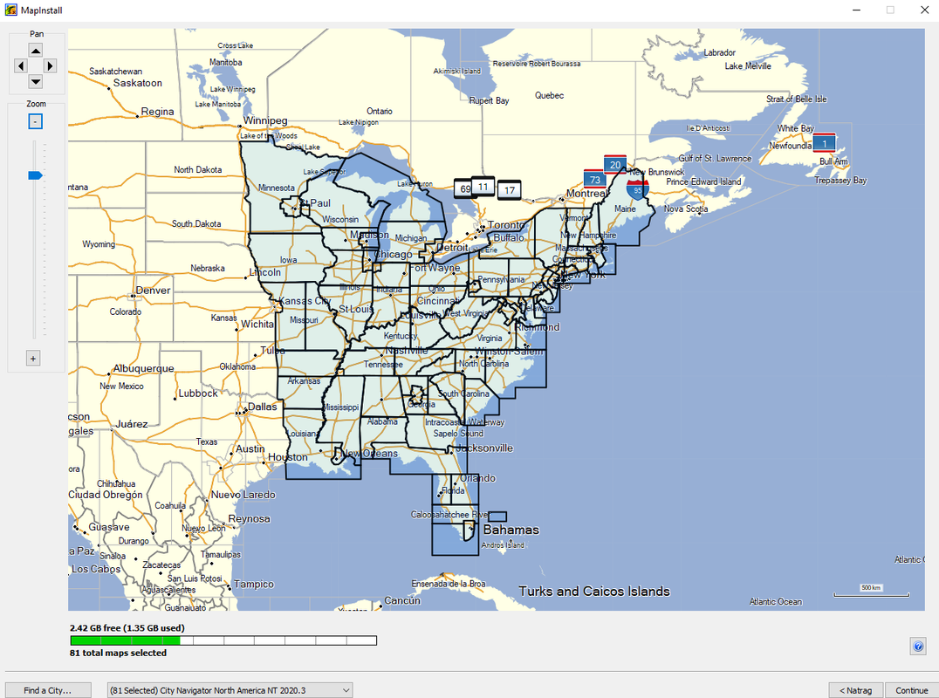Screen dimensions: 939x698
Task: Pan the map down with the arrow
Action: pyautogui.click(x=36, y=81)
